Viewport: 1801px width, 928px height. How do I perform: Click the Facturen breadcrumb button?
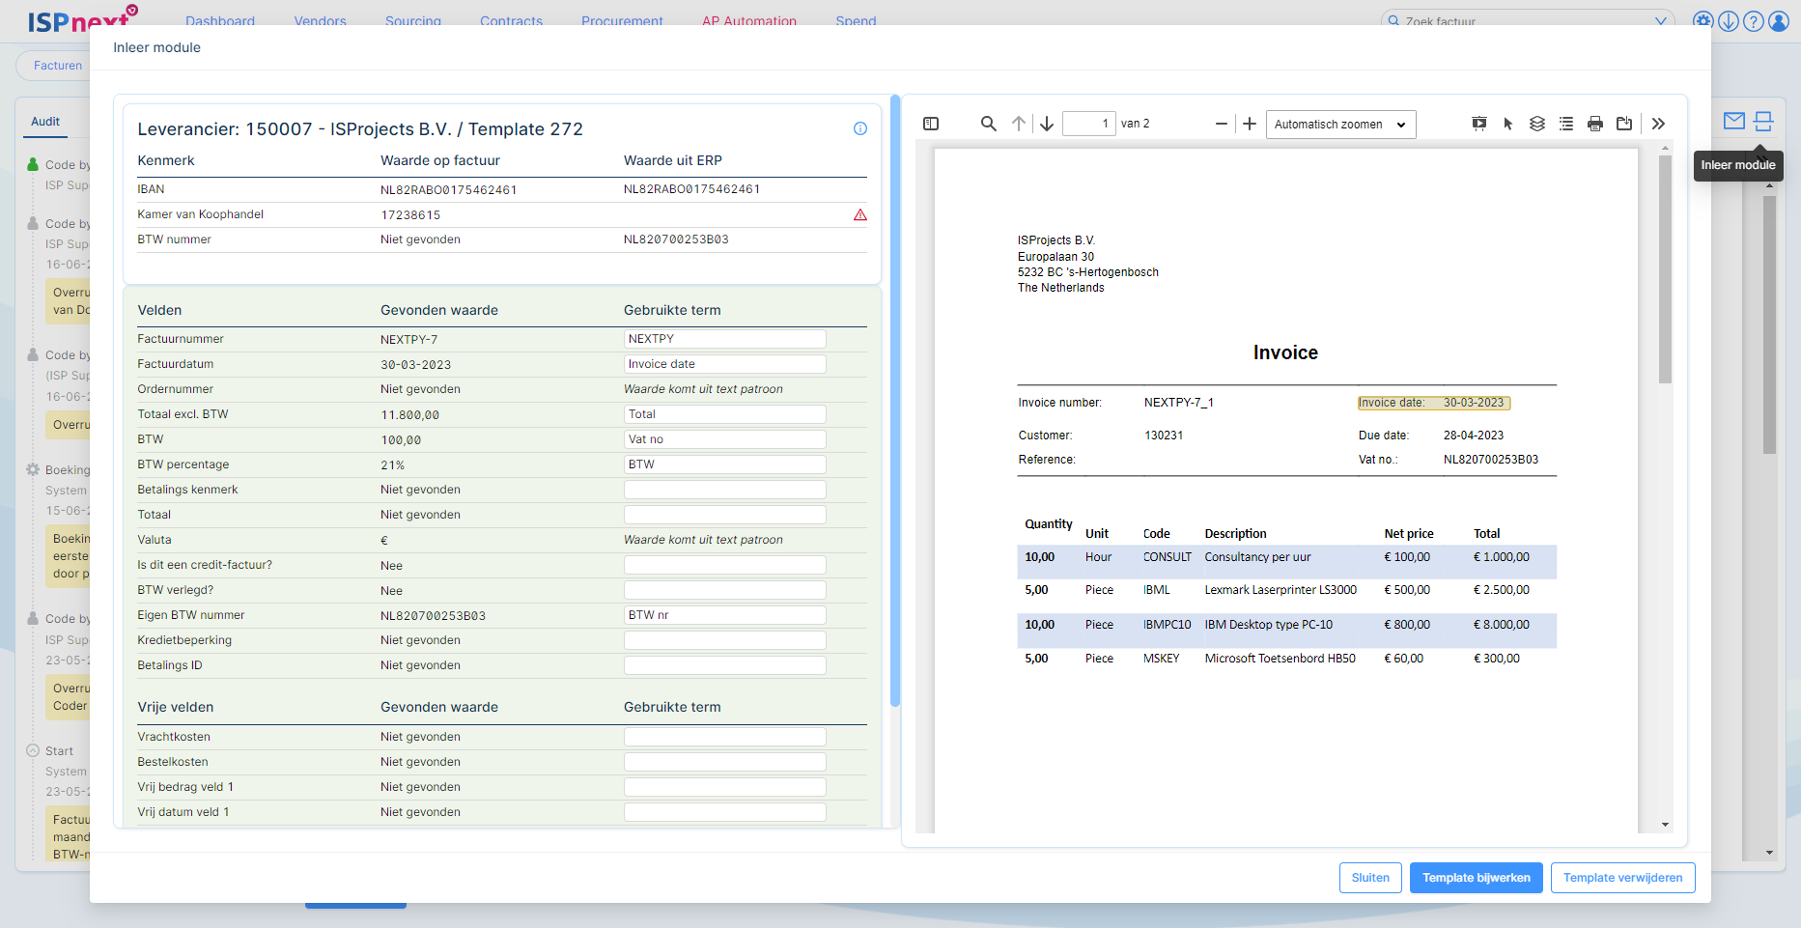click(x=56, y=66)
